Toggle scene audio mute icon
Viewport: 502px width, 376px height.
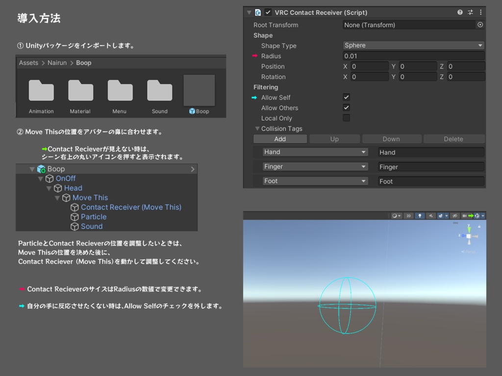coord(431,216)
